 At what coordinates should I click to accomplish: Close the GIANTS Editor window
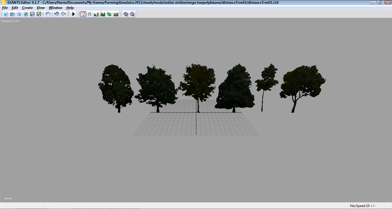tap(387, 3)
